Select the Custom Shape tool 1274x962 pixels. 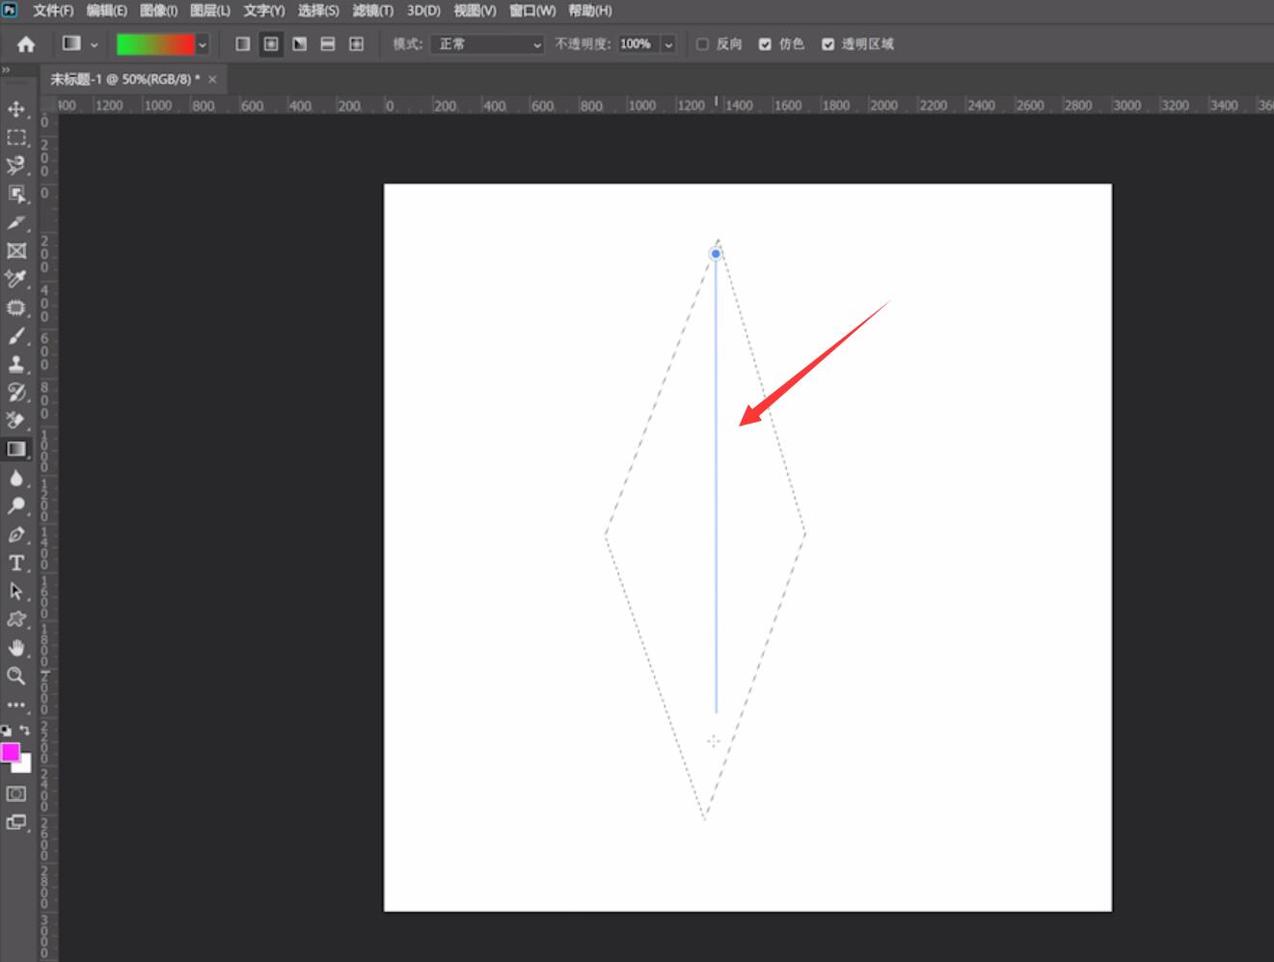point(16,619)
